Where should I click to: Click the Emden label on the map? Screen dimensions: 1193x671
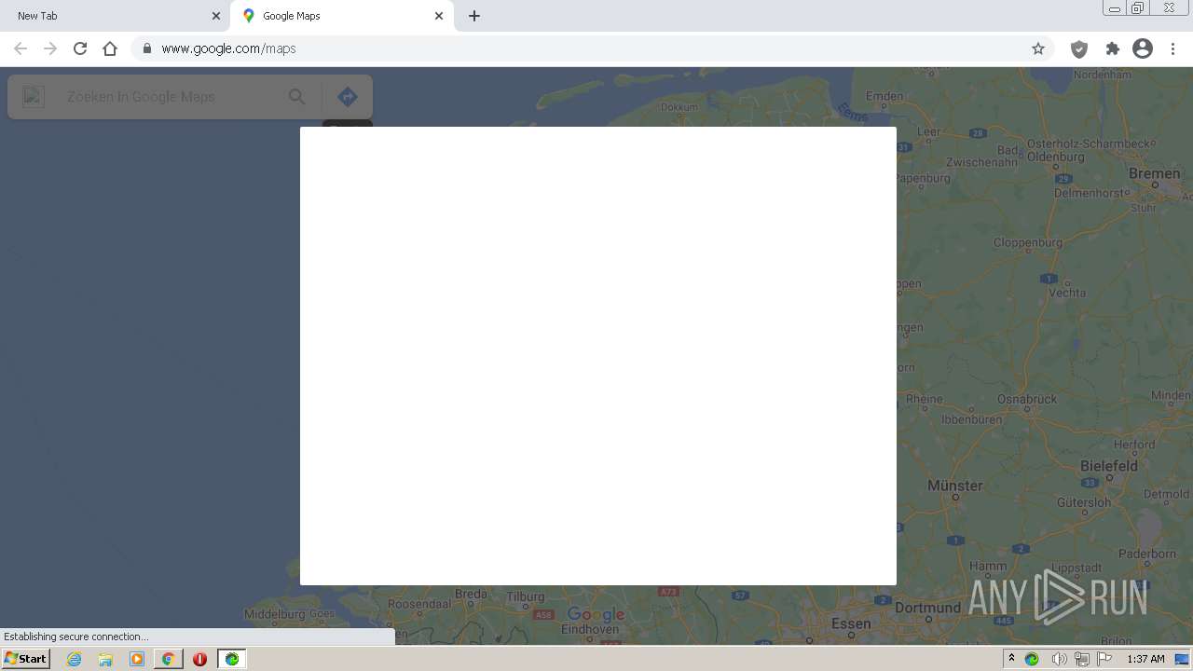[884, 96]
